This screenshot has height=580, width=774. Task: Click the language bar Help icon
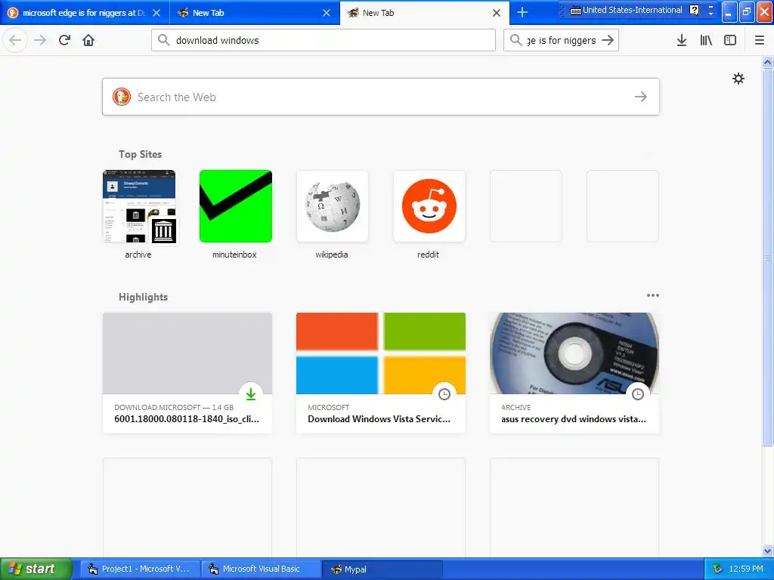coord(695,10)
